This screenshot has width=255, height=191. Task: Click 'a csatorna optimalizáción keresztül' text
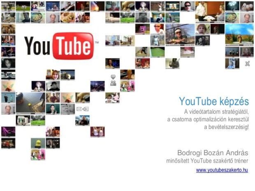tap(208, 120)
